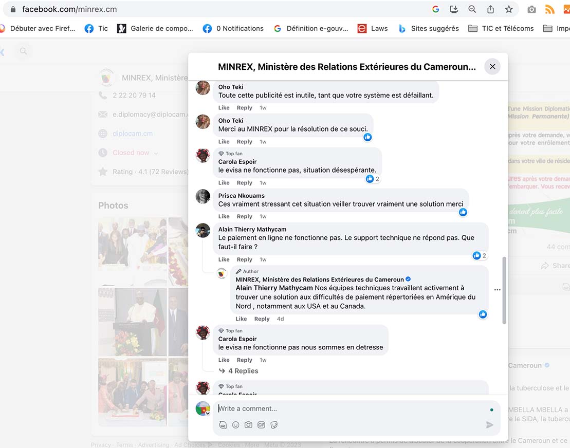Screen dimensions: 570x448
Task: Click the Write a comment field
Action: [350, 408]
